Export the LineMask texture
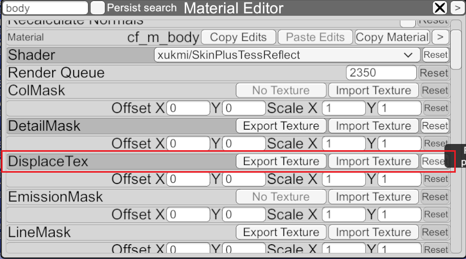The width and height of the screenshot is (466, 259). (281, 232)
